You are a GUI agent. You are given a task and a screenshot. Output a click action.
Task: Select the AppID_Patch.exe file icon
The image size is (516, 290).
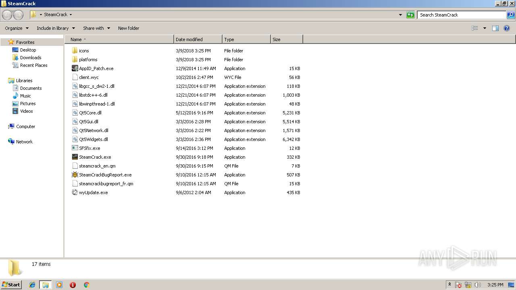[x=75, y=68]
